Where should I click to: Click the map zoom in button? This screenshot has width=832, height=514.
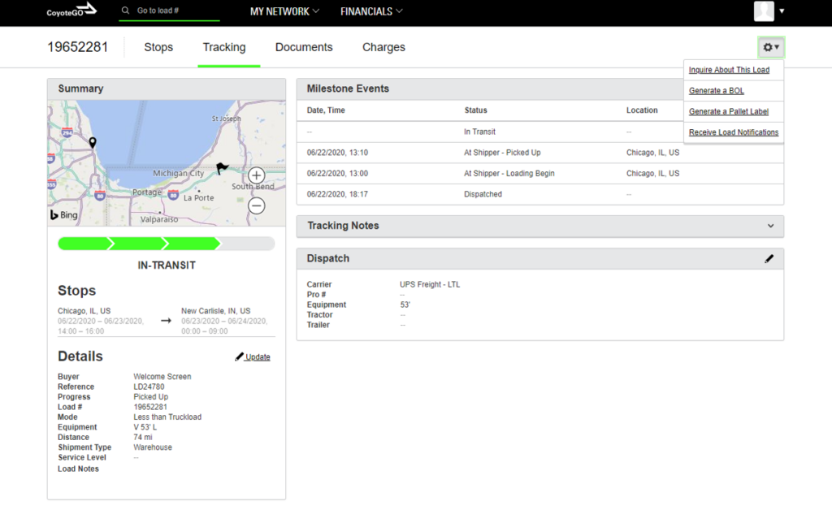pos(257,175)
